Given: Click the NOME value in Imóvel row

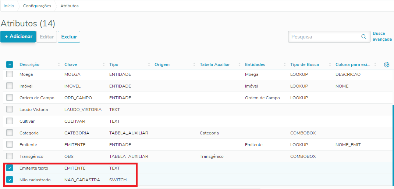Looking at the screenshot, I should pyautogui.click(x=342, y=86).
